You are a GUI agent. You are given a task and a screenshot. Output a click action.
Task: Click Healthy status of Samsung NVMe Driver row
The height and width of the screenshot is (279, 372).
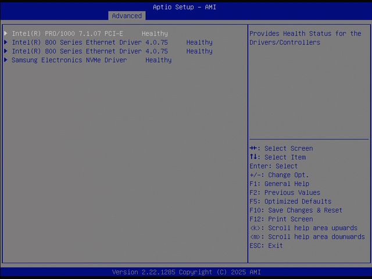[159, 60]
